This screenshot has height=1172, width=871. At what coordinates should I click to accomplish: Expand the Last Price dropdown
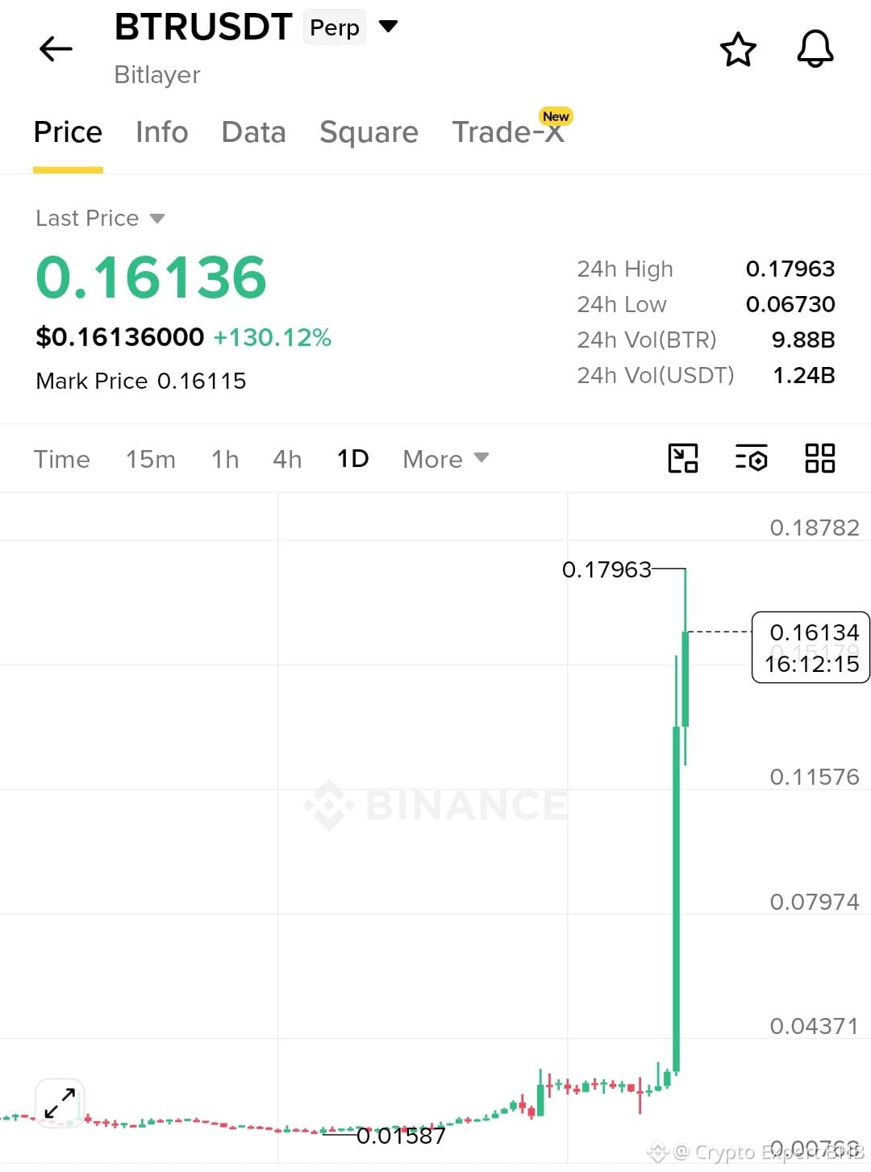pyautogui.click(x=100, y=218)
